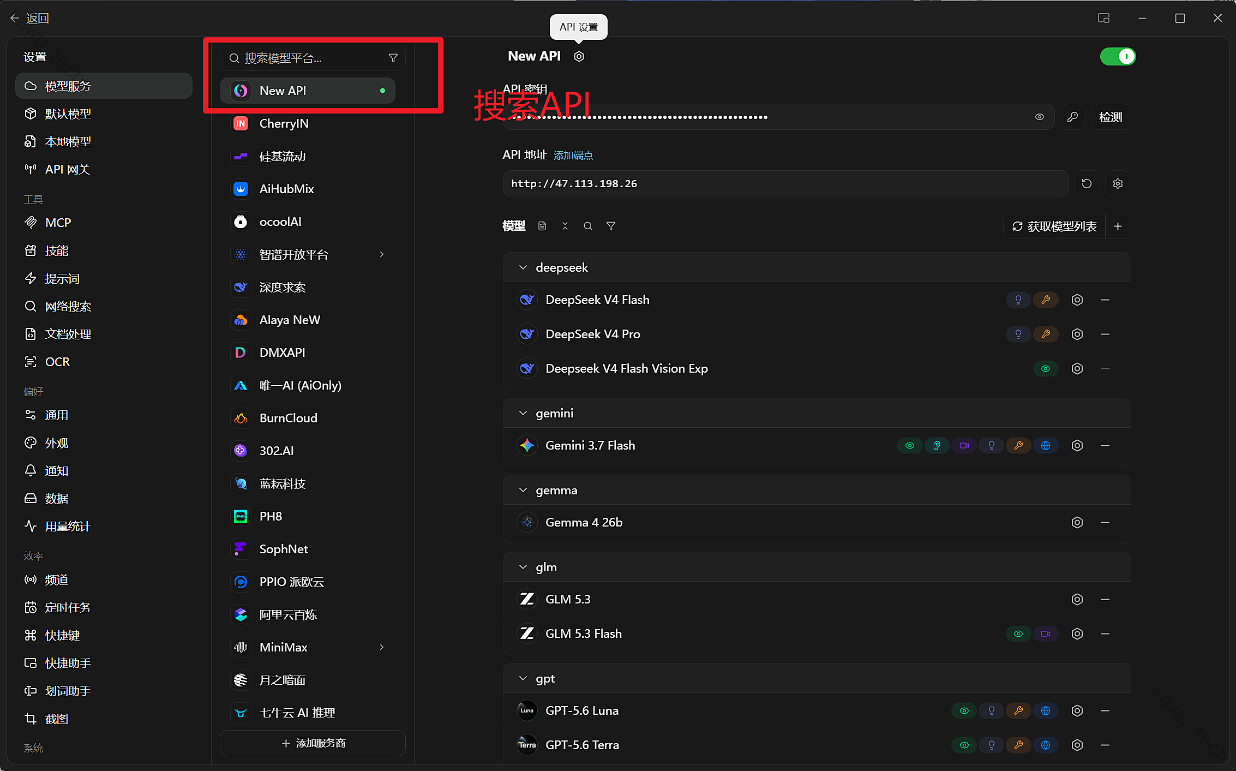
Task: Click the API address input field
Action: (785, 183)
